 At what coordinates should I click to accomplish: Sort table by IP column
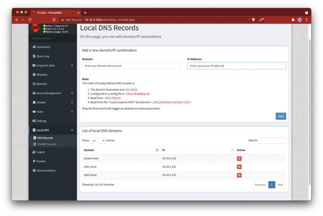click(x=198, y=150)
